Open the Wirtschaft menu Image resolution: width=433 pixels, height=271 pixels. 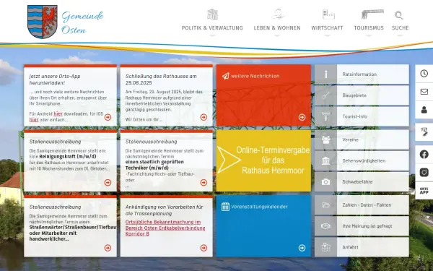coord(327,28)
